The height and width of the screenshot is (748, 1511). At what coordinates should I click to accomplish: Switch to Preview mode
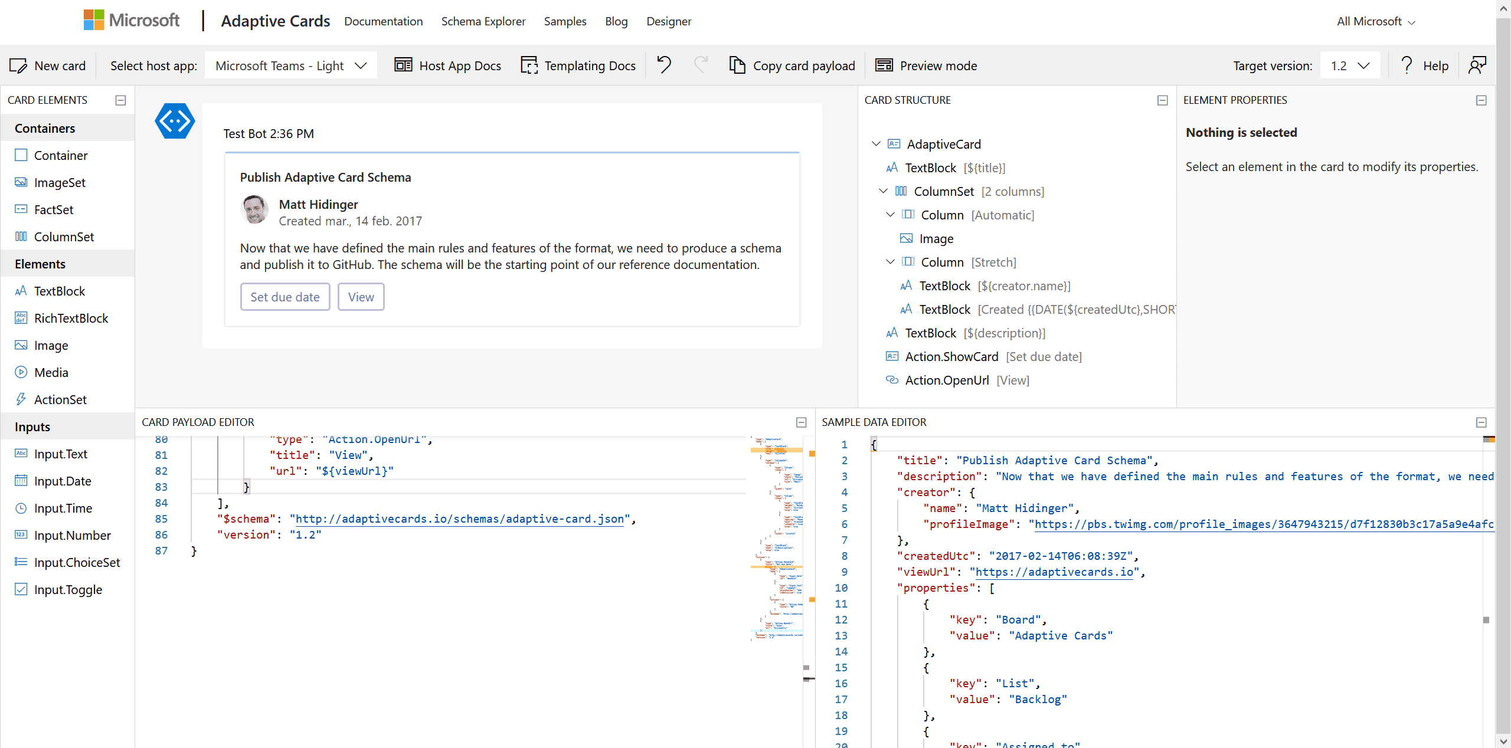[x=926, y=65]
